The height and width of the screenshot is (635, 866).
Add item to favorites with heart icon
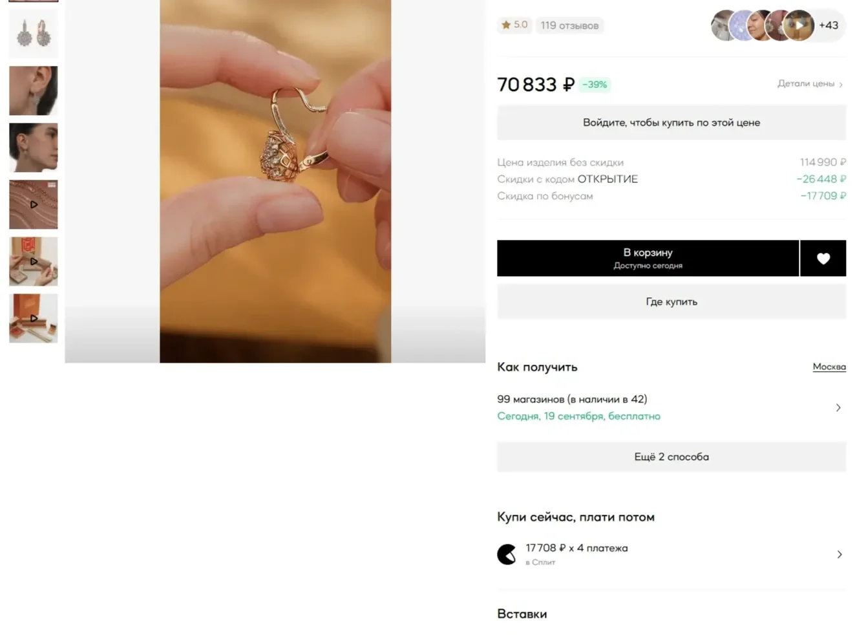coord(823,259)
